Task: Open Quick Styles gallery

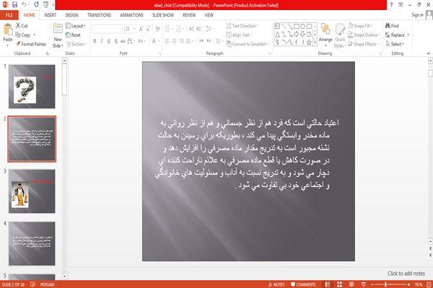Action: click(x=340, y=36)
